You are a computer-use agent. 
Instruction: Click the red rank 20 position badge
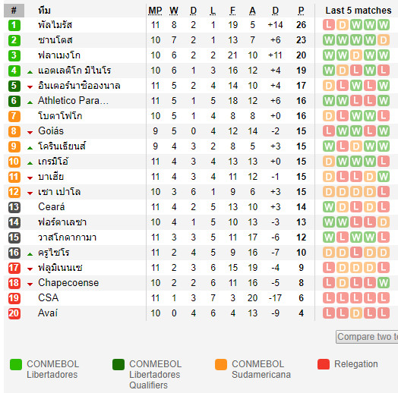(14, 313)
